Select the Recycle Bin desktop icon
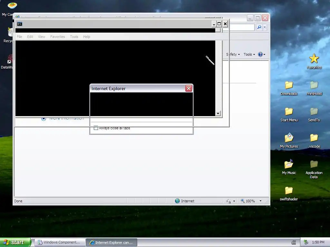The width and height of the screenshot is (330, 247). click(x=10, y=32)
